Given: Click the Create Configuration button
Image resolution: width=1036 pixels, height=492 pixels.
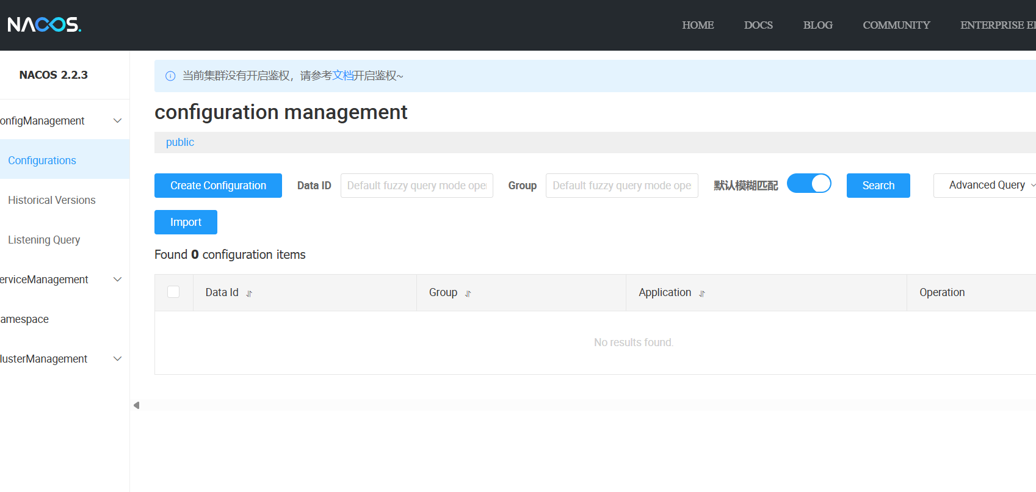Looking at the screenshot, I should [x=218, y=186].
